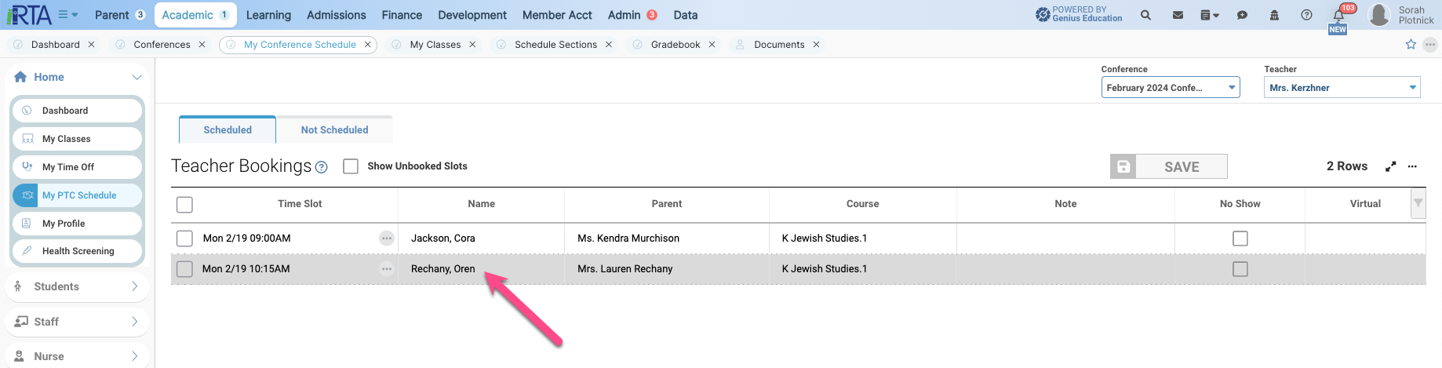
Task: Open the Teacher dropdown
Action: (1342, 88)
